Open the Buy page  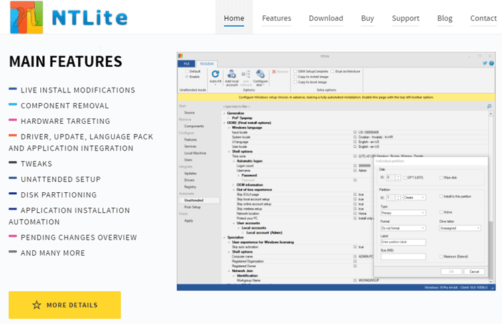(x=367, y=18)
